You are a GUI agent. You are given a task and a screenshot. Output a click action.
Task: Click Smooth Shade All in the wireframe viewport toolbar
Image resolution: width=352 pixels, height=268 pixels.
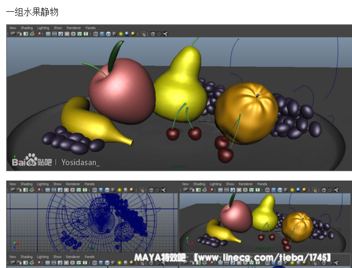pos(101,190)
